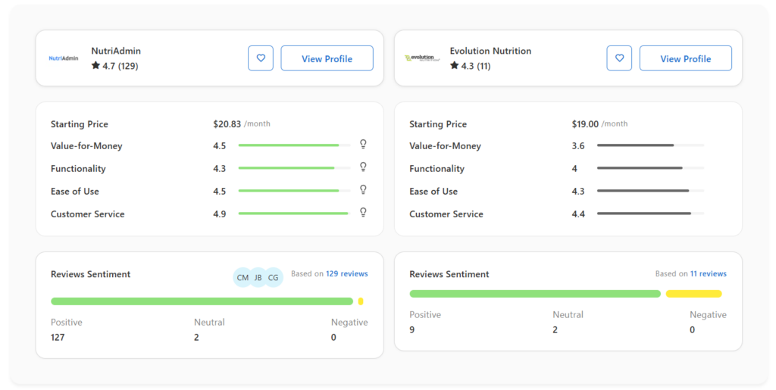
Task: Open the 11 reviews link
Action: click(709, 273)
